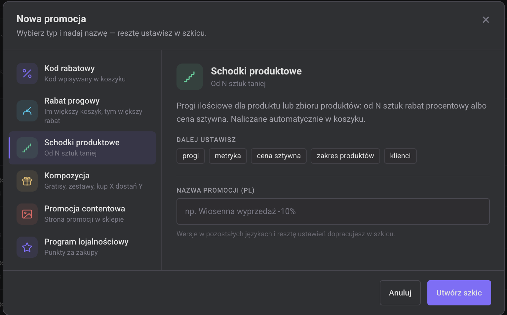The height and width of the screenshot is (315, 507).
Task: Click the image icon for Promocja contentowa
Action: coord(27,214)
